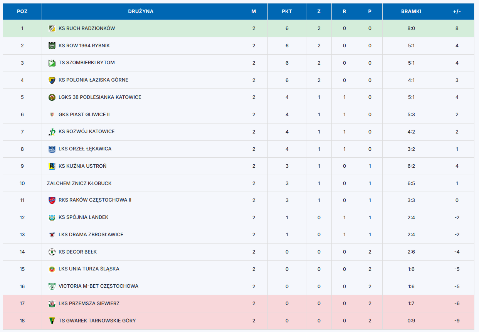This screenshot has width=479, height=332.
Task: Click the TS Gwarek Tarnowskie Góry crest
Action: tap(52, 321)
